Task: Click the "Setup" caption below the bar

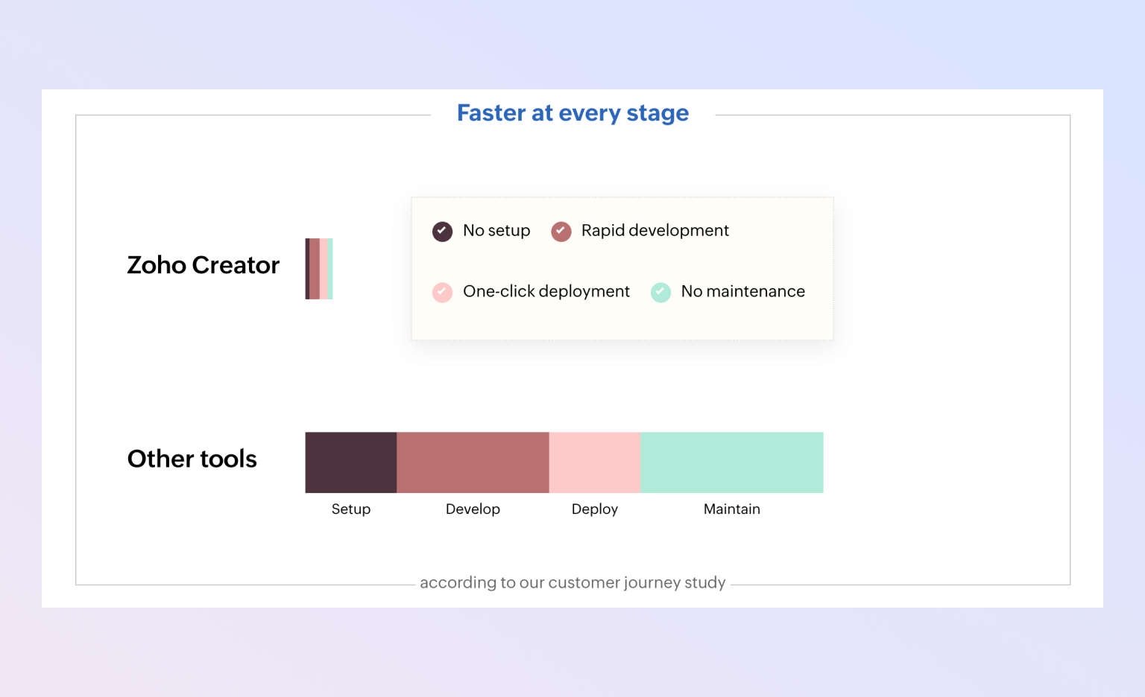Action: click(x=350, y=509)
